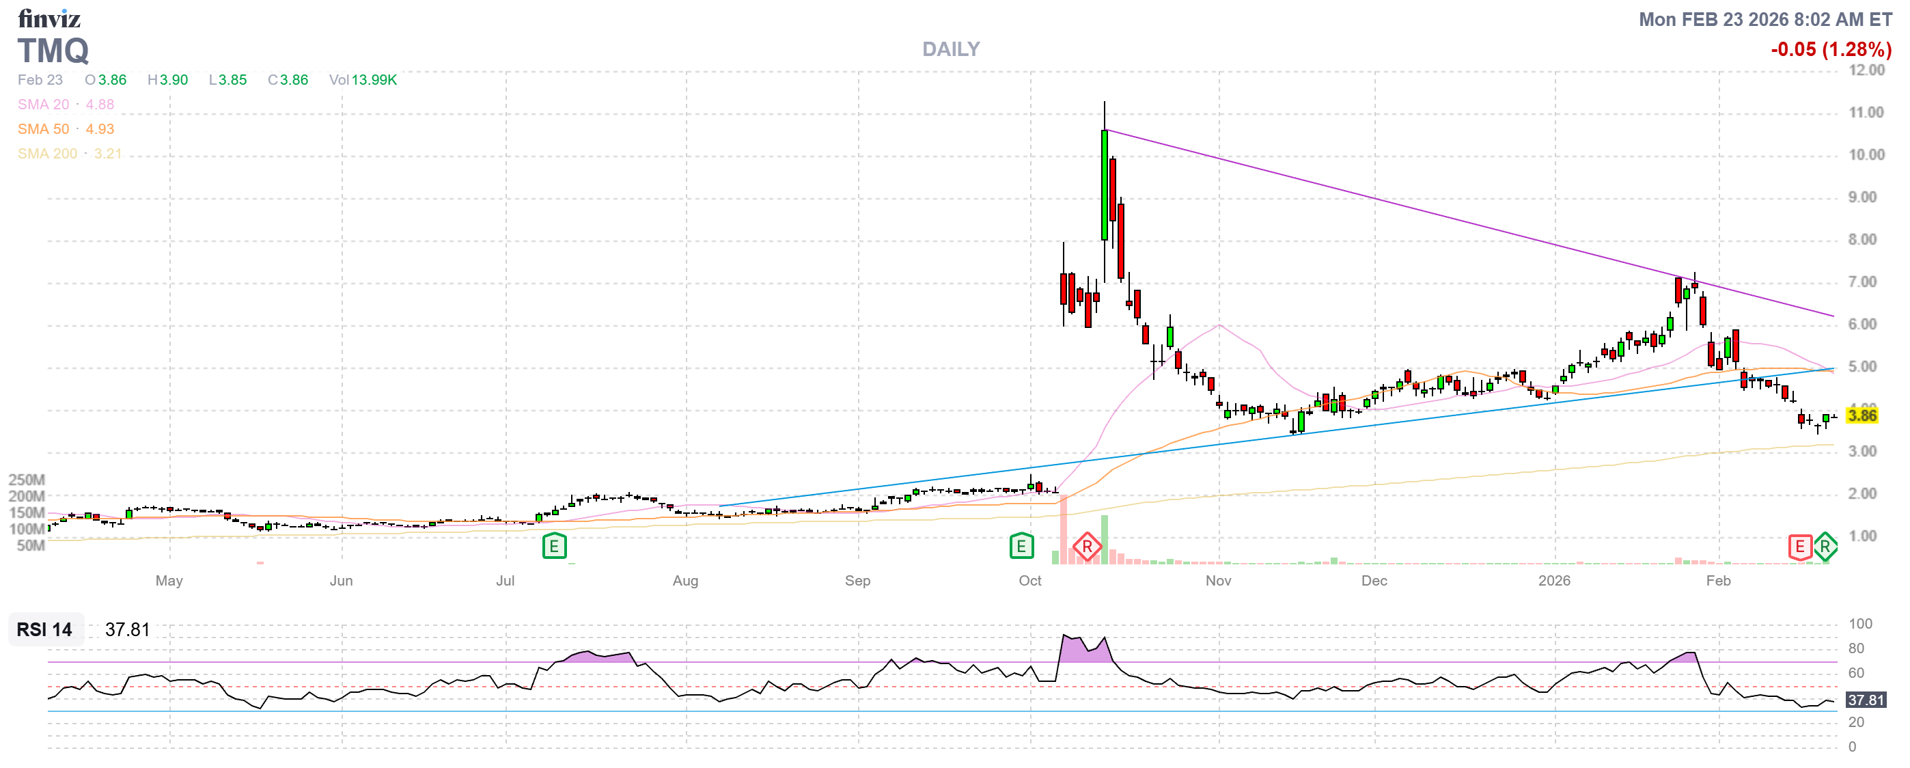1910x768 pixels.
Task: Click the SMA 20 legend label
Action: click(43, 105)
